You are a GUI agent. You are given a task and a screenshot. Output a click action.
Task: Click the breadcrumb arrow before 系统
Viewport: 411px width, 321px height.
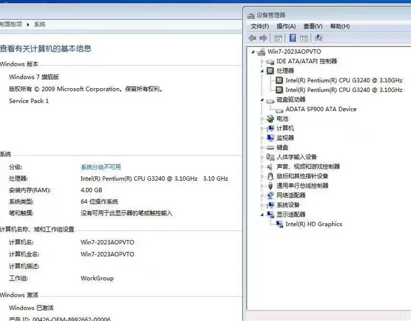(28, 24)
